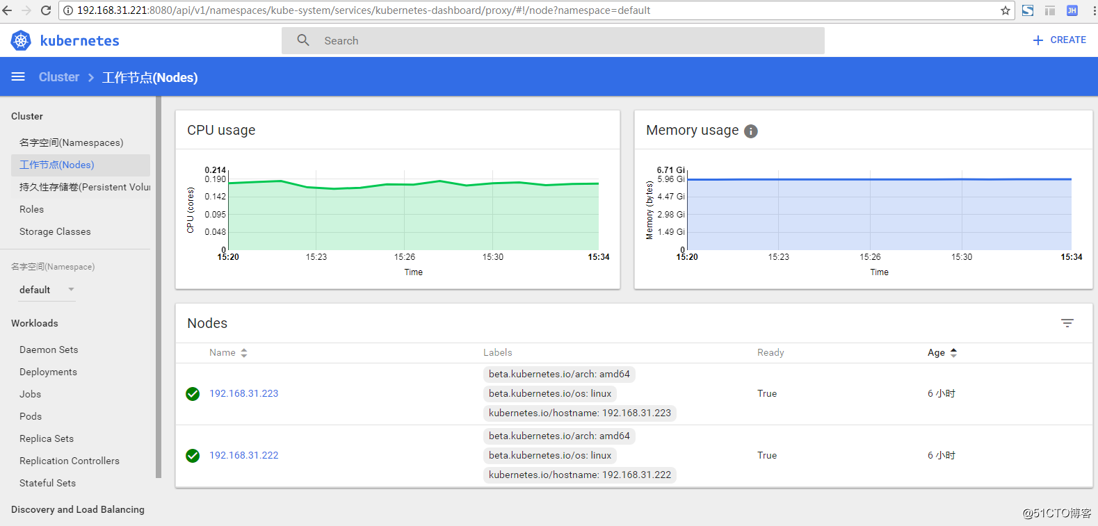Click the Age column header
This screenshot has width=1098, height=526.
[x=936, y=353]
